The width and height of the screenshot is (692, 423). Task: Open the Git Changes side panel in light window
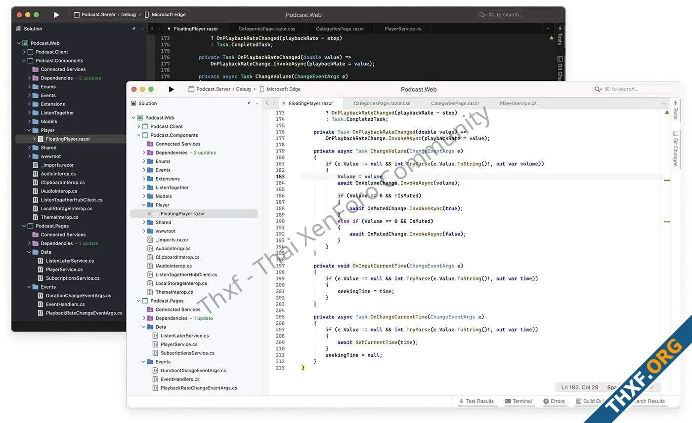pos(675,148)
